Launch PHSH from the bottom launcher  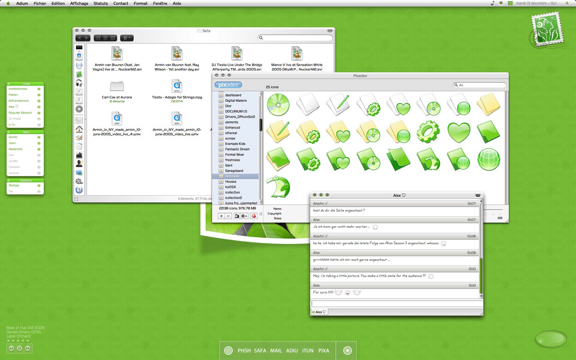pyautogui.click(x=244, y=350)
